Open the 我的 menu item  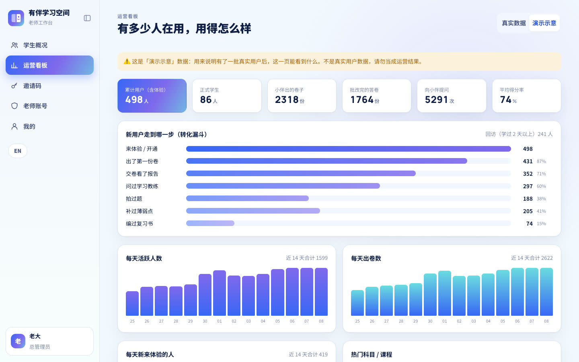[49, 126]
